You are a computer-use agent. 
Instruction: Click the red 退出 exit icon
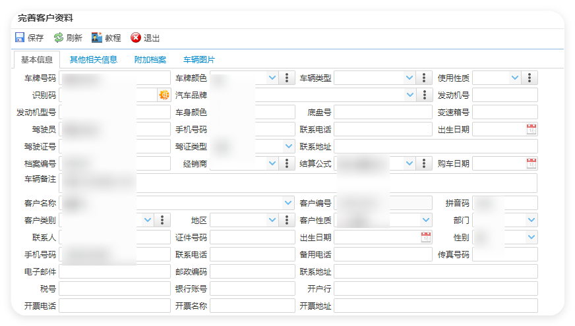(x=136, y=38)
